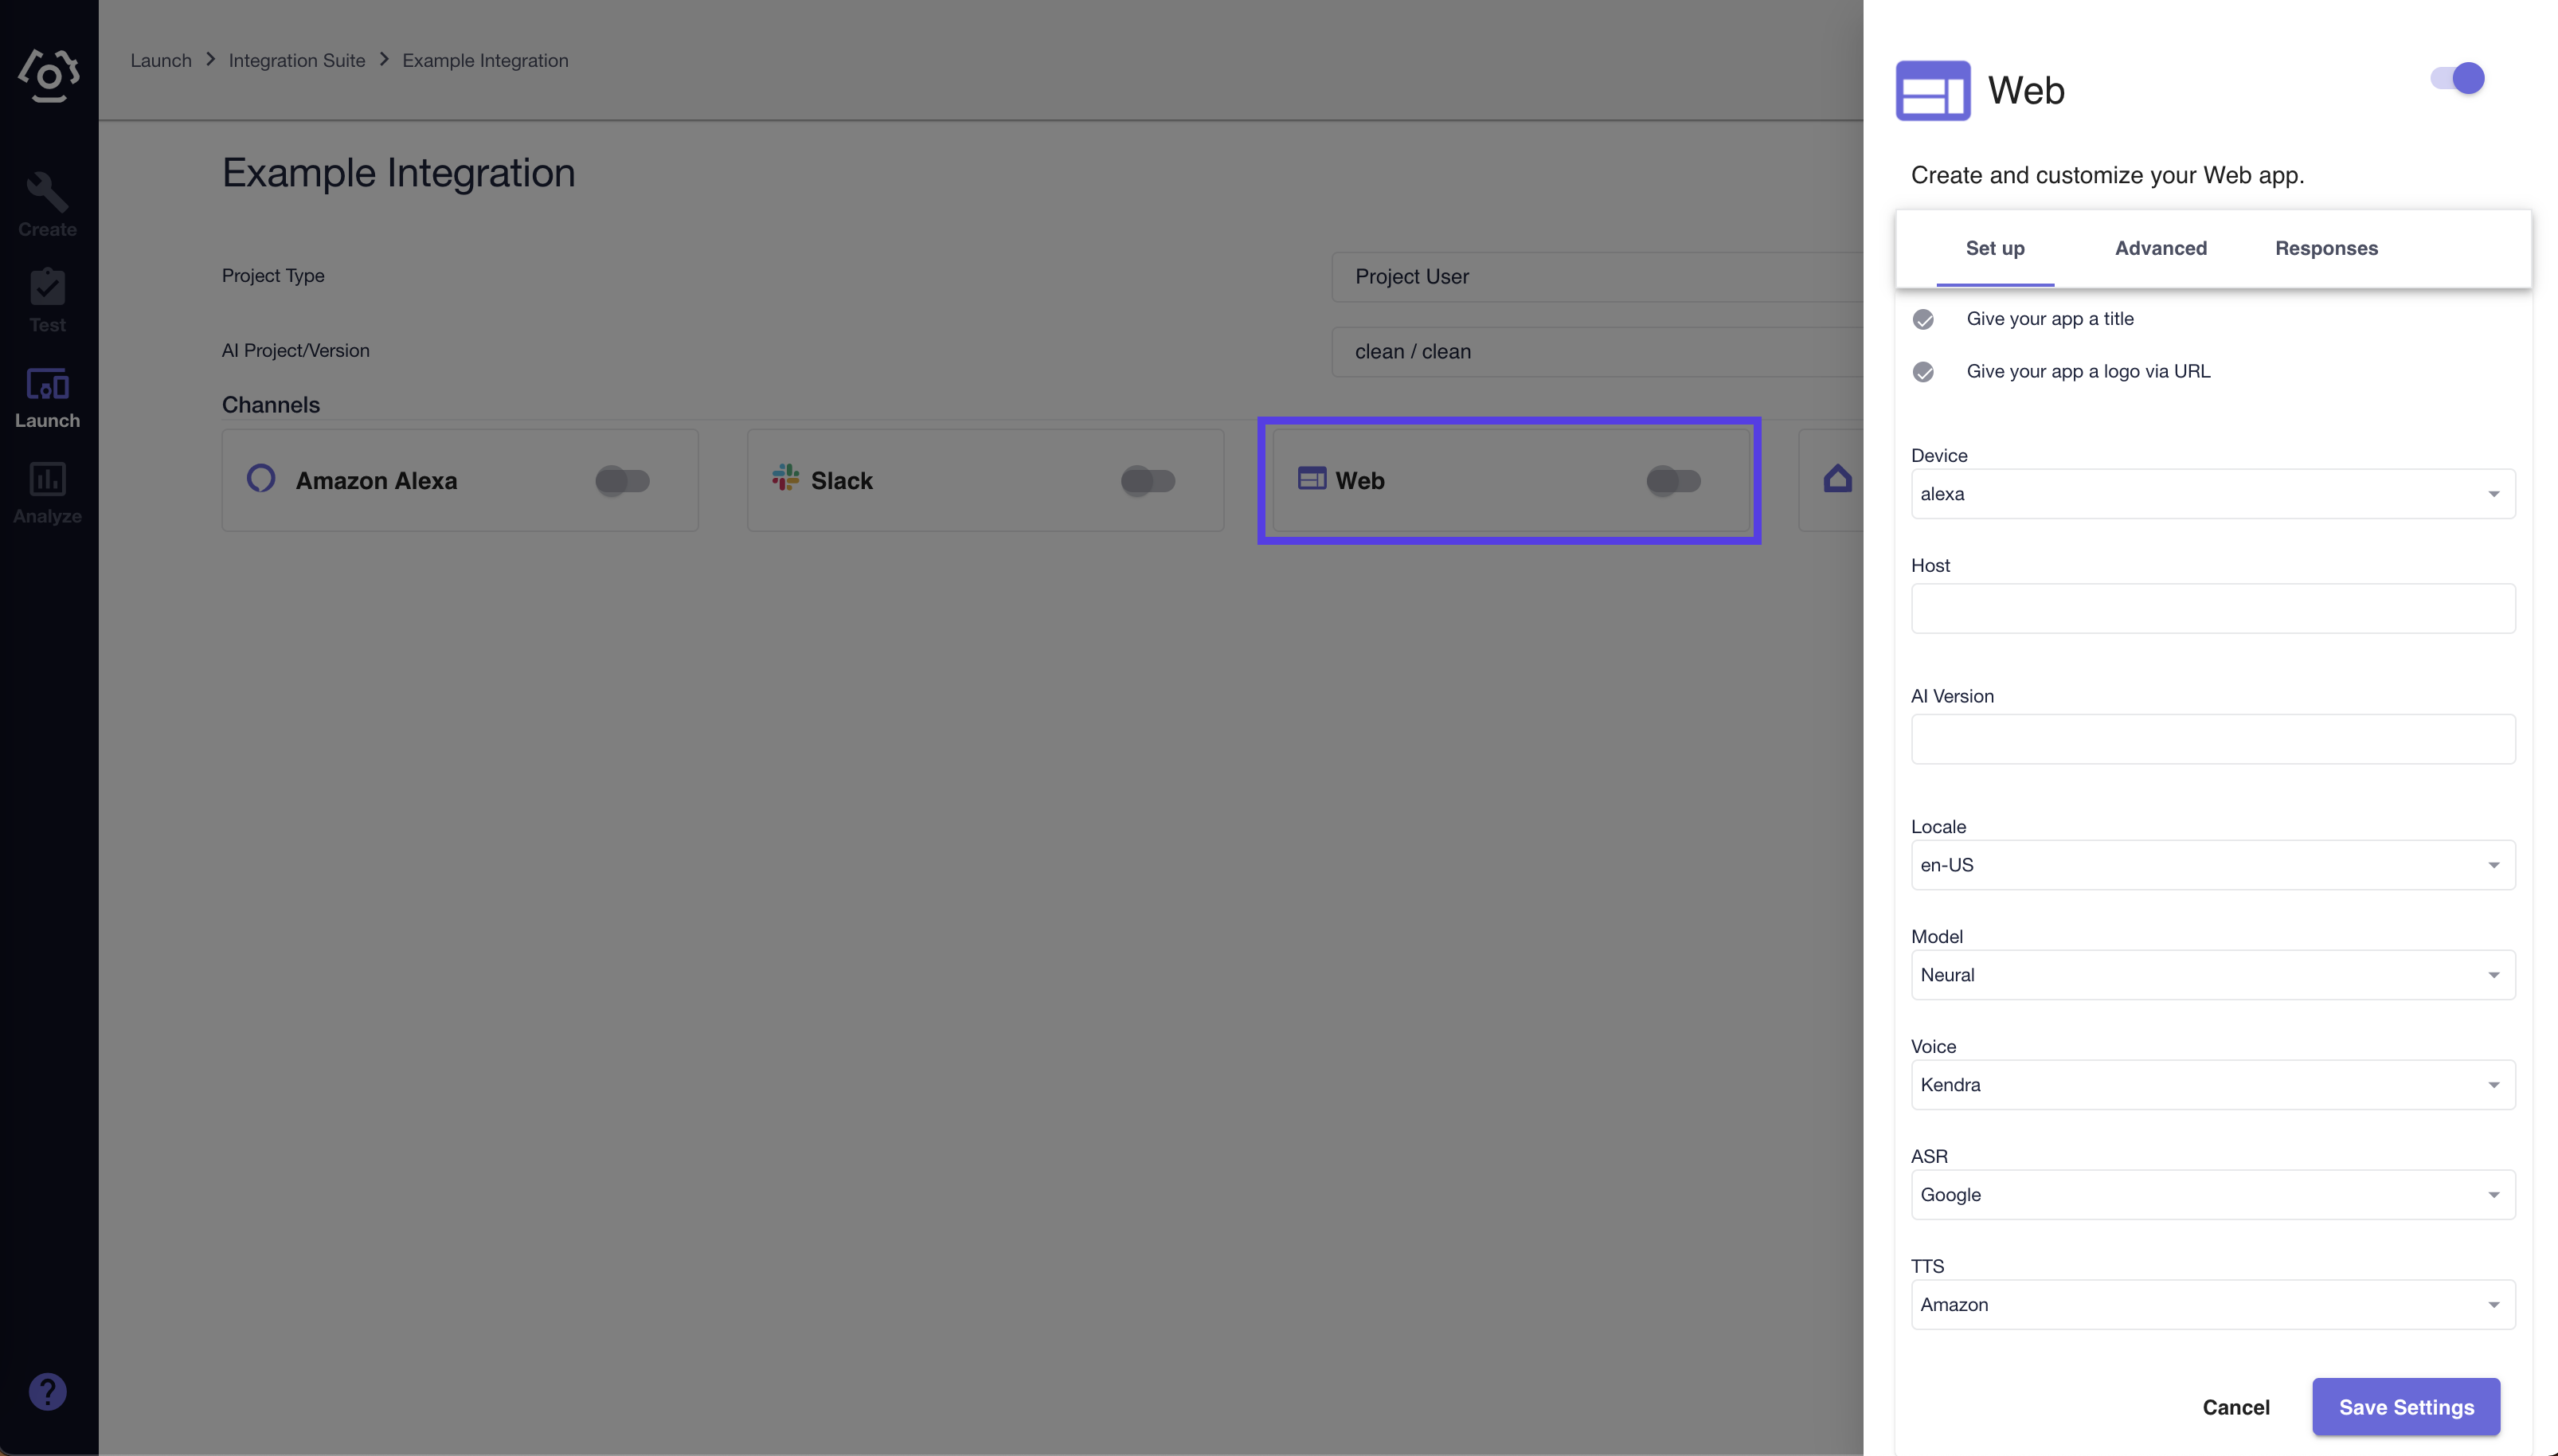Click Save Settings button
This screenshot has width=2558, height=1456.
pyautogui.click(x=2407, y=1407)
